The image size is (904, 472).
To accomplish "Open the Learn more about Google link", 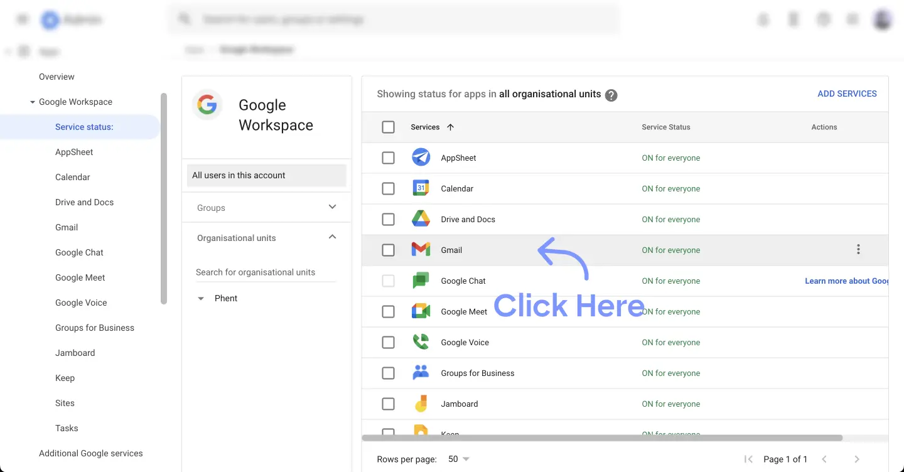I will [x=846, y=281].
